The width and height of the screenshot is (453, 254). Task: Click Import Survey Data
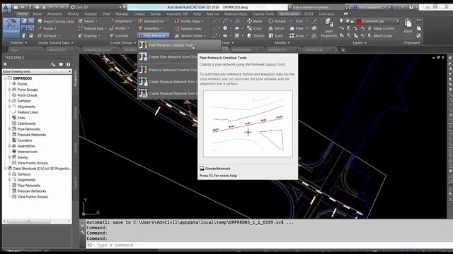point(55,21)
